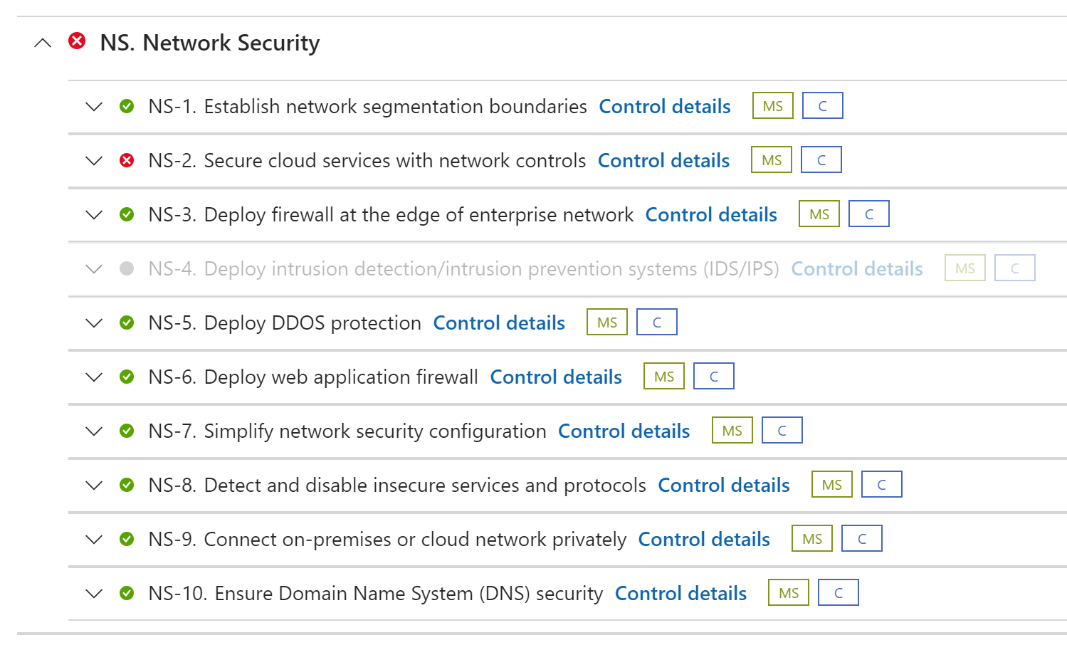The image size is (1067, 645).
Task: Click the green passed icon for NS-9
Action: (127, 539)
